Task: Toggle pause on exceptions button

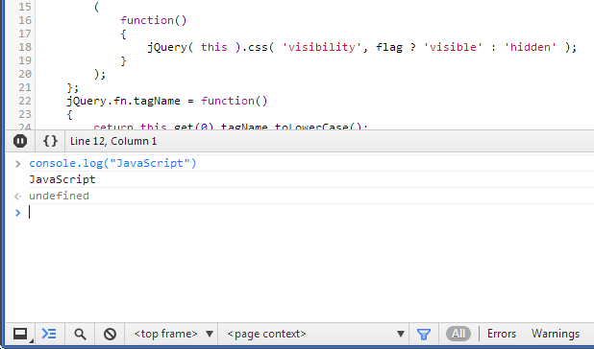Action: [20, 141]
